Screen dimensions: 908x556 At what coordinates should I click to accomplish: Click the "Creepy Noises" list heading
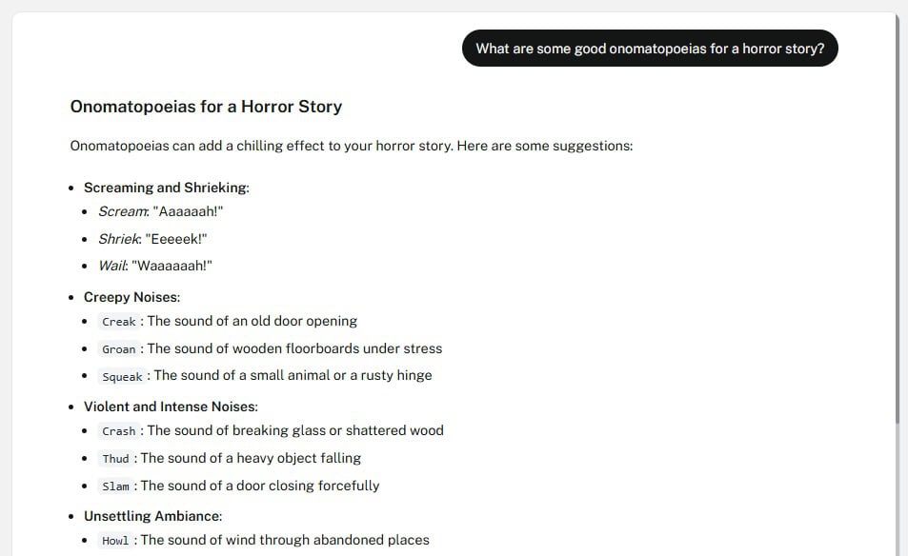point(131,297)
